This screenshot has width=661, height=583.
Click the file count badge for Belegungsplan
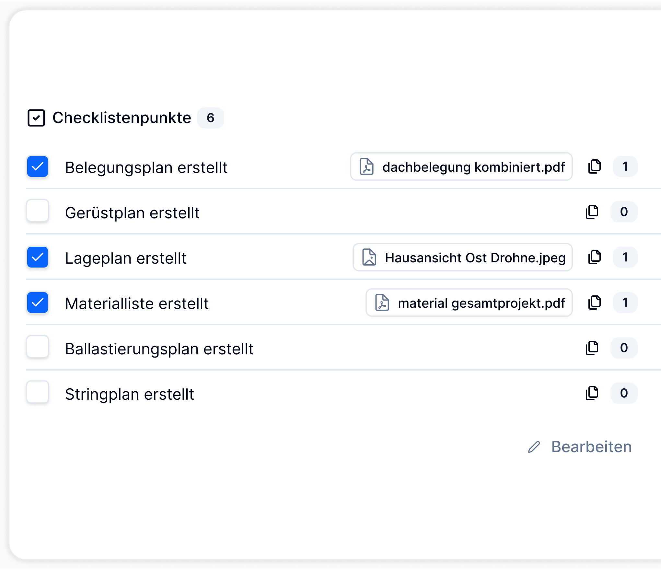[x=625, y=166]
